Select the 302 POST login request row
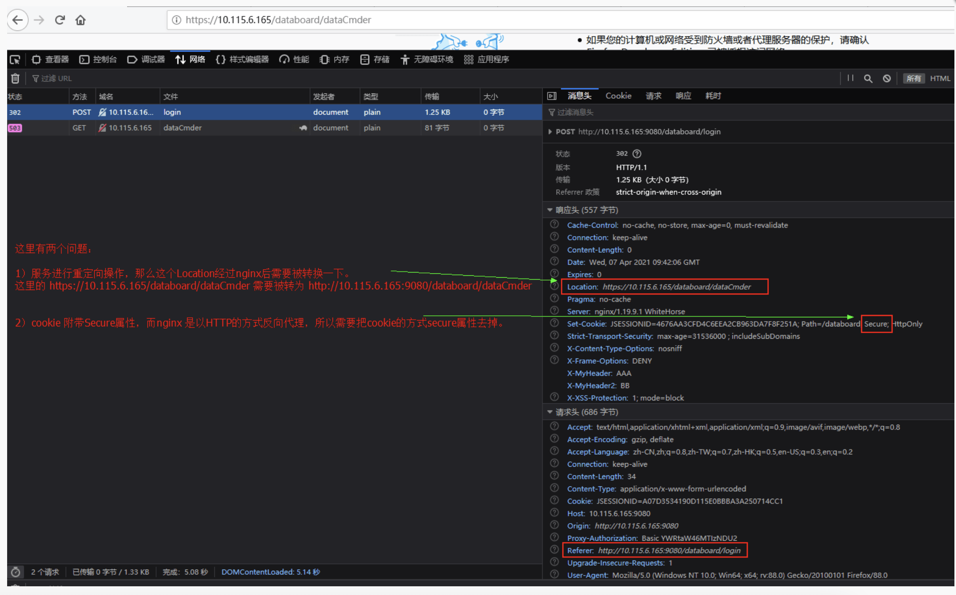 (275, 112)
